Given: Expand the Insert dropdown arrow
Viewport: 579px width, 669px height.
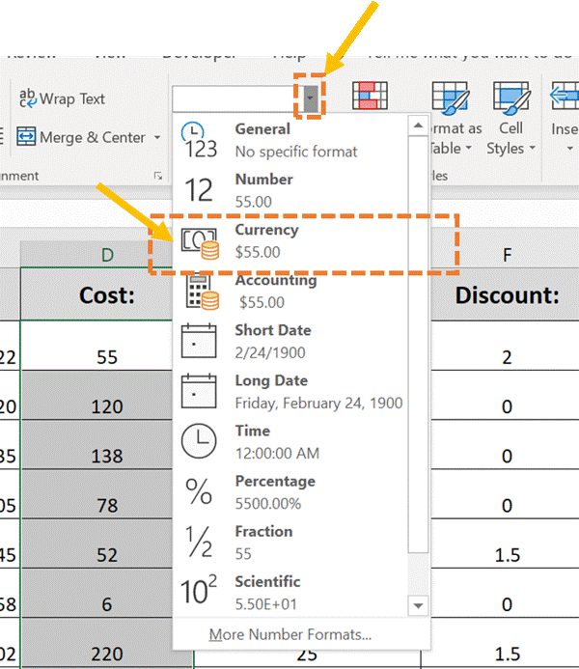Looking at the screenshot, I should pyautogui.click(x=569, y=149).
